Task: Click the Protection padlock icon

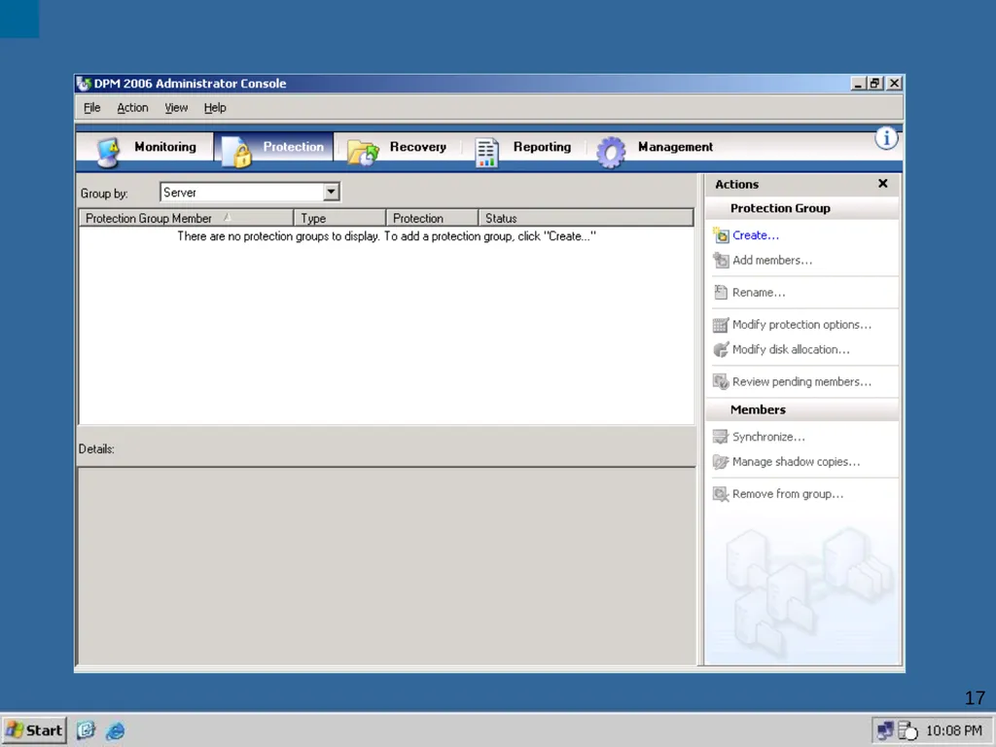Action: tap(236, 153)
